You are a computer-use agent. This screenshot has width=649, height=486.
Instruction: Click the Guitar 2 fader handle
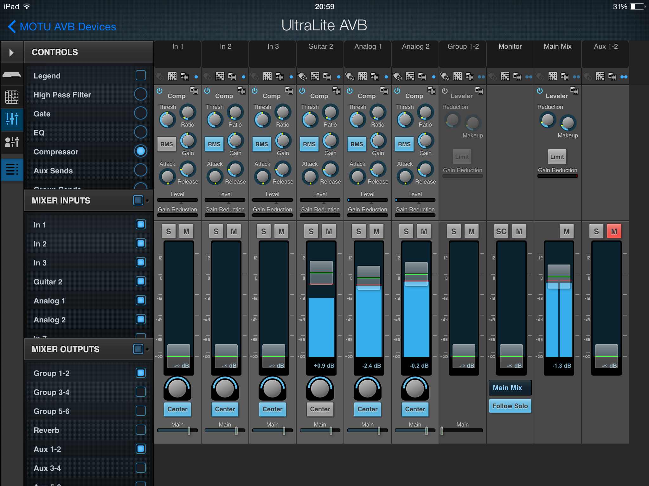pyautogui.click(x=321, y=272)
